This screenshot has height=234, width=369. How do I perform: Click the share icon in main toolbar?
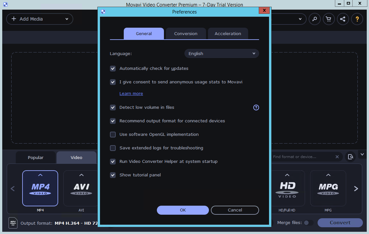coord(343,19)
